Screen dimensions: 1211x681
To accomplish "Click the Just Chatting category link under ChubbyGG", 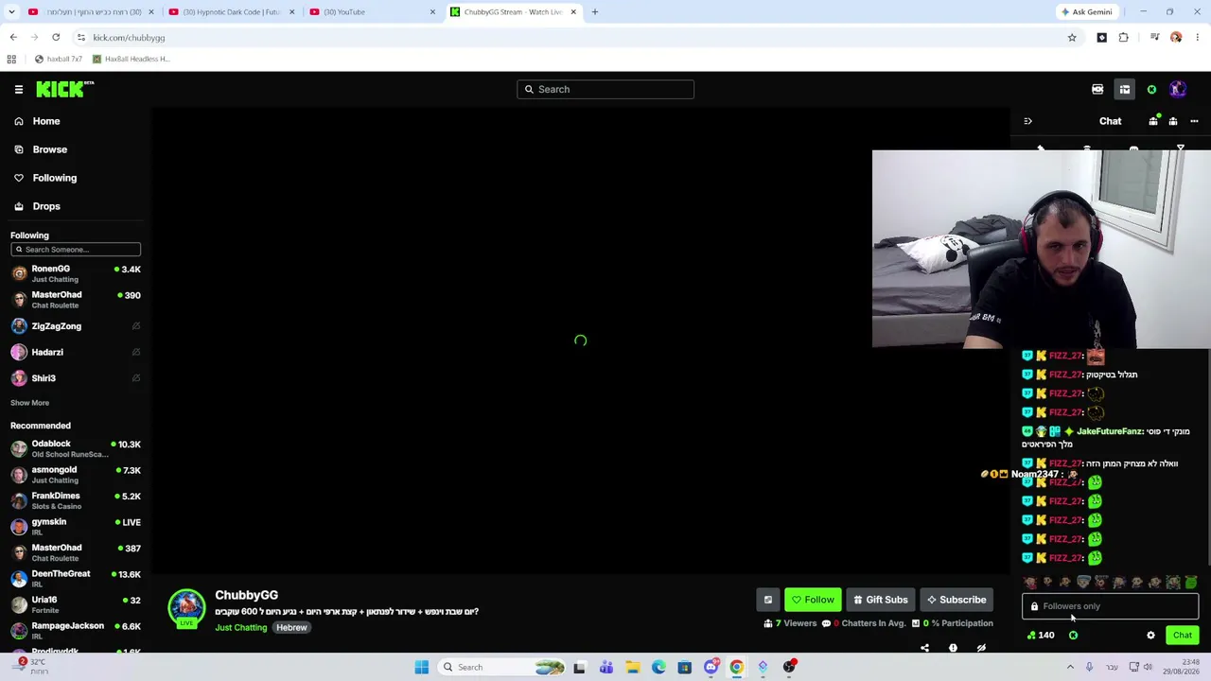I will (241, 628).
